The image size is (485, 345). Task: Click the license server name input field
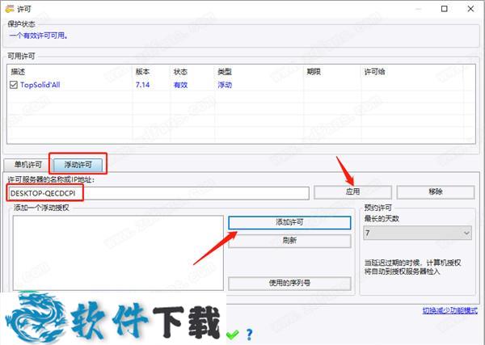158,194
